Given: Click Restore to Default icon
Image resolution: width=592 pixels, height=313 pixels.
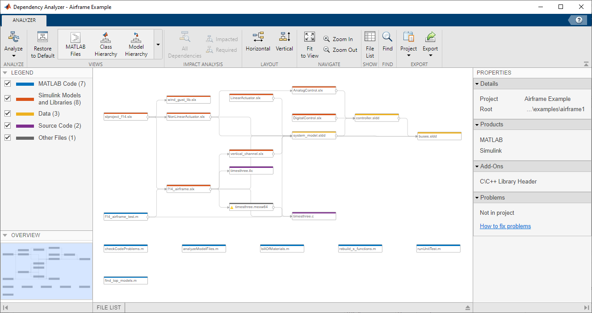Looking at the screenshot, I should click(x=43, y=37).
